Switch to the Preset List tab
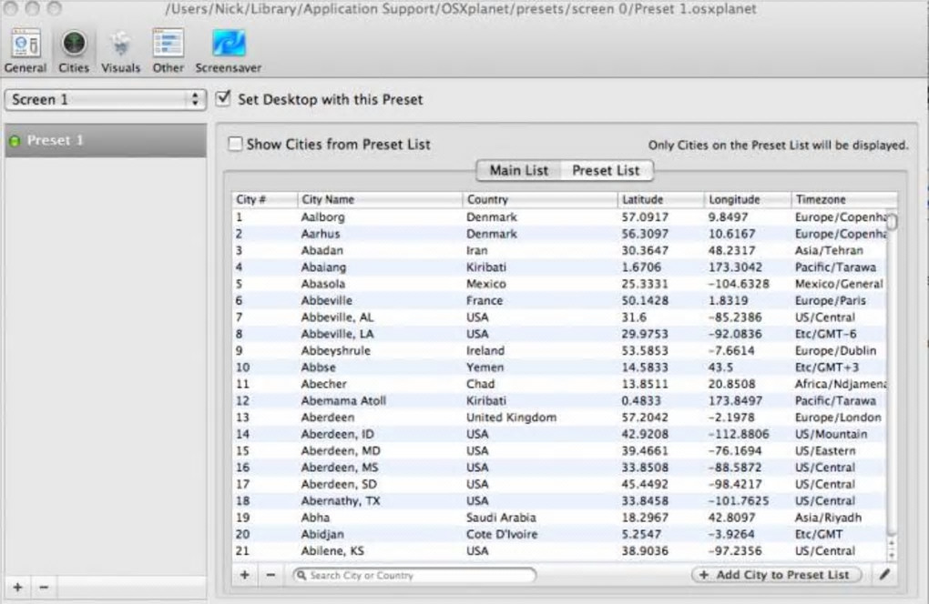Screen dimensions: 929x604 pyautogui.click(x=606, y=170)
